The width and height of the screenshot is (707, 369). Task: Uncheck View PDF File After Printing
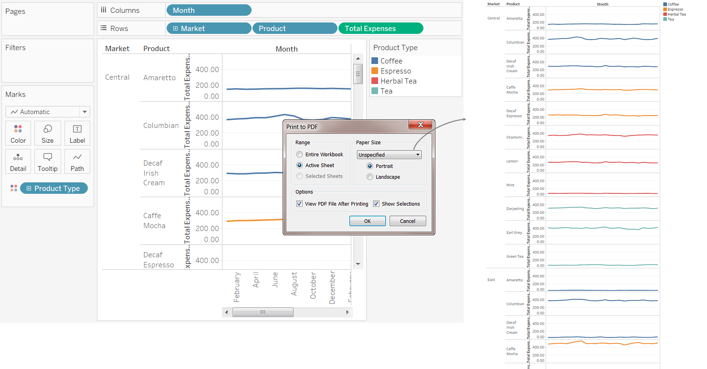[x=299, y=204]
